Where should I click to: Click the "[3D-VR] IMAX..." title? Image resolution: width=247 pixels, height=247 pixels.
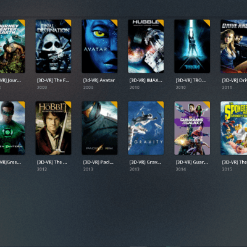pyautogui.click(x=146, y=80)
